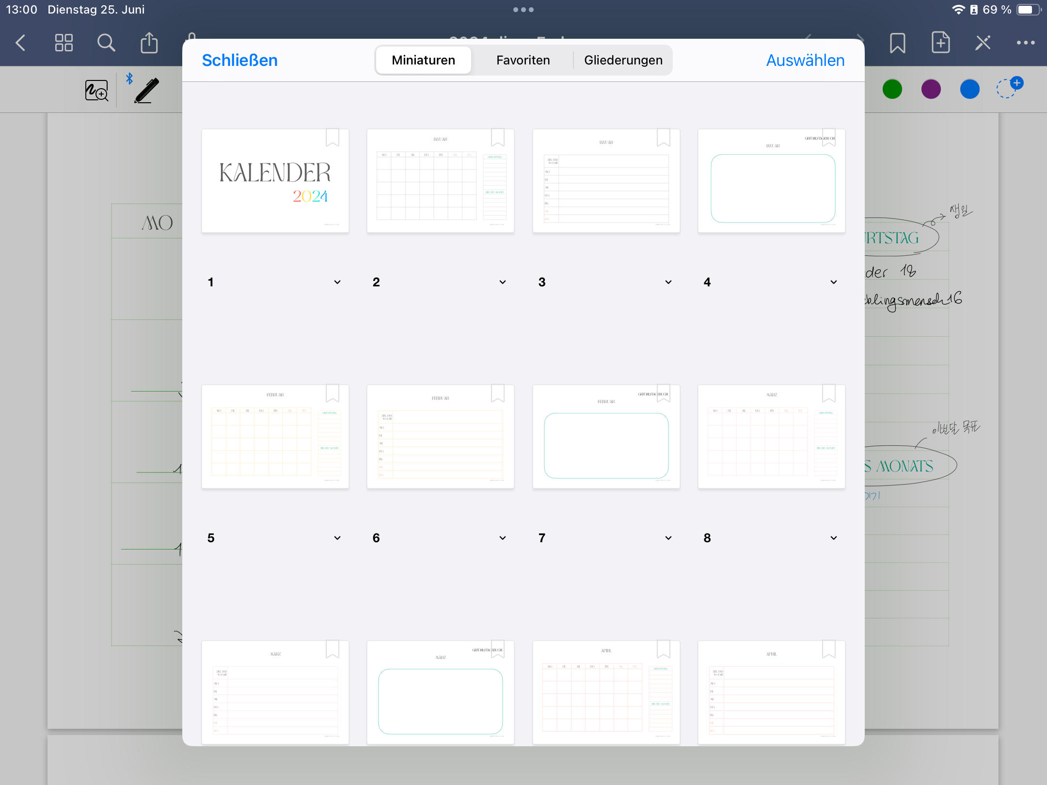Open the thumbnail grid view icon
The width and height of the screenshot is (1047, 785).
63,43
